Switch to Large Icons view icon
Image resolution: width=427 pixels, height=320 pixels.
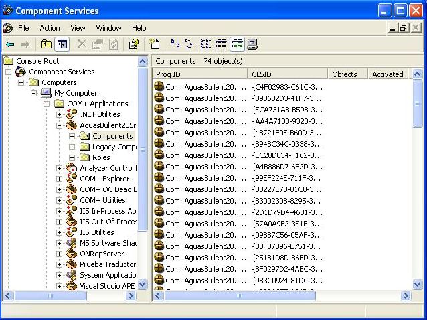click(x=175, y=44)
